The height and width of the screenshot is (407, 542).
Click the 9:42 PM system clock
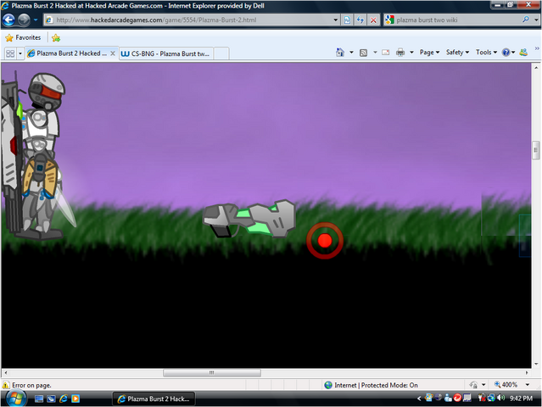tap(521, 399)
